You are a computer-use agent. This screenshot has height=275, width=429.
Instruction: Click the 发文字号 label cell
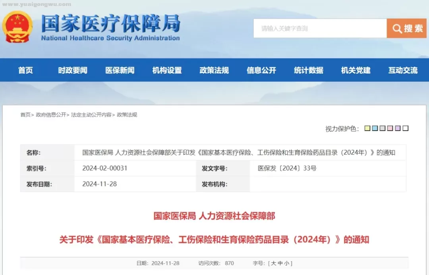(223, 168)
